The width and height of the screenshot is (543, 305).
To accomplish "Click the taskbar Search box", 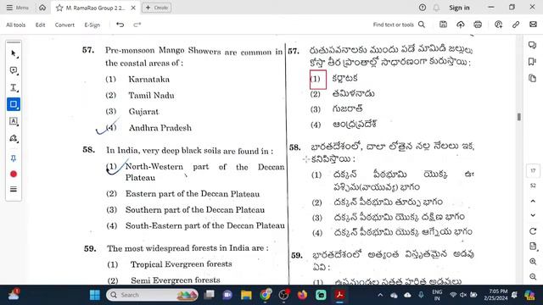I will [153, 295].
